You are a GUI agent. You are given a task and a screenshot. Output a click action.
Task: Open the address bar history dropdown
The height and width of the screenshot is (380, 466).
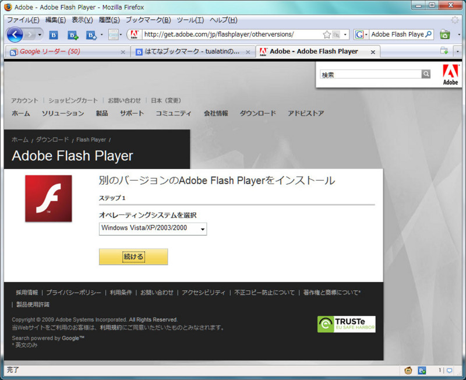click(x=345, y=35)
